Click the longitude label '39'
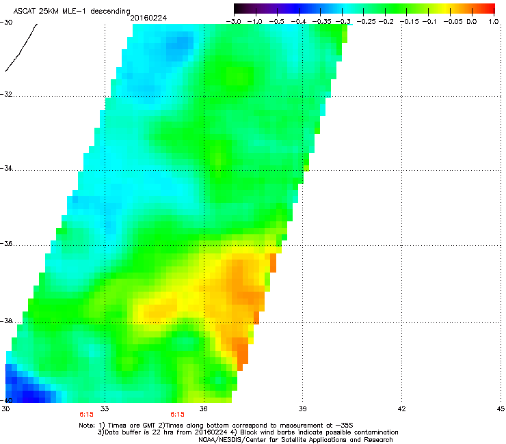The image size is (506, 444). [302, 409]
